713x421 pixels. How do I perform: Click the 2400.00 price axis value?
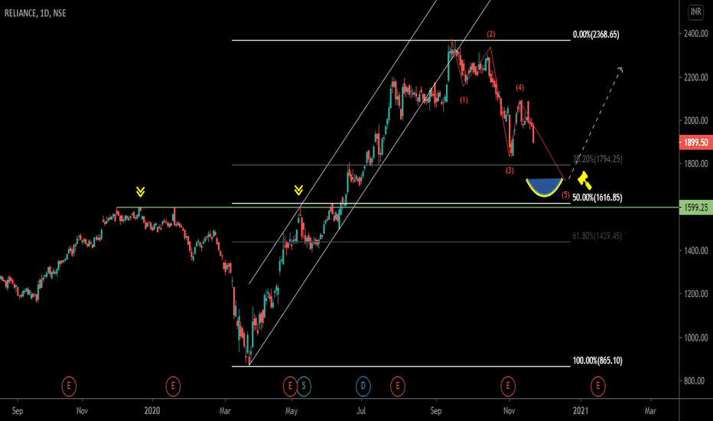(695, 34)
